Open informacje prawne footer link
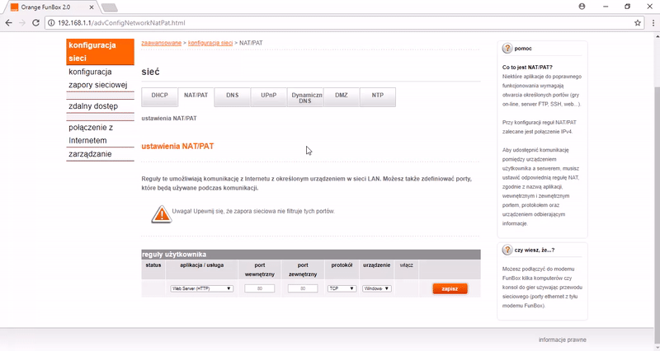660x351 pixels. pyautogui.click(x=563, y=339)
